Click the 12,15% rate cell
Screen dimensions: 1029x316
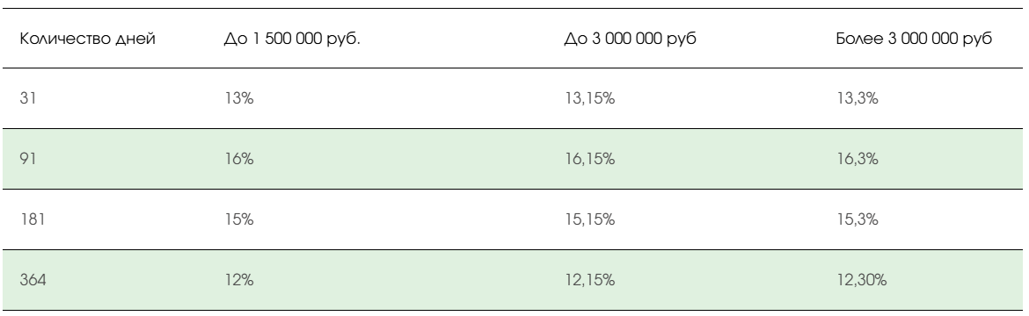(589, 281)
